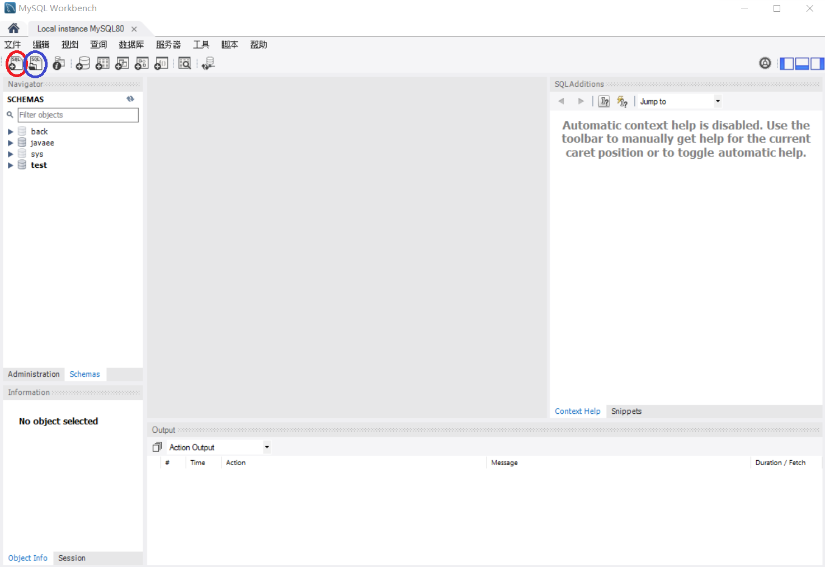Viewport: 825px width, 567px height.
Task: Click the Time column header
Action: click(197, 462)
